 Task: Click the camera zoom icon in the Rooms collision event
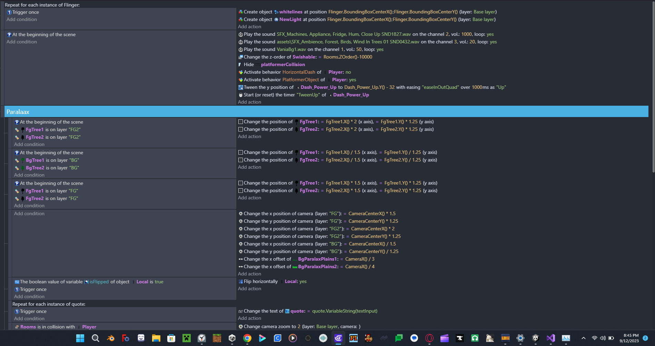(240, 326)
